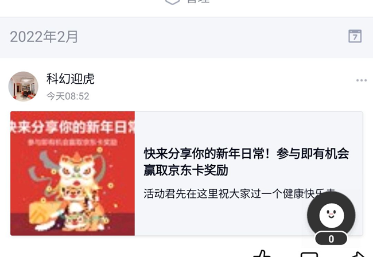The height and width of the screenshot is (257, 373).
Task: Select the 管理 tab label at top
Action: 198,1
